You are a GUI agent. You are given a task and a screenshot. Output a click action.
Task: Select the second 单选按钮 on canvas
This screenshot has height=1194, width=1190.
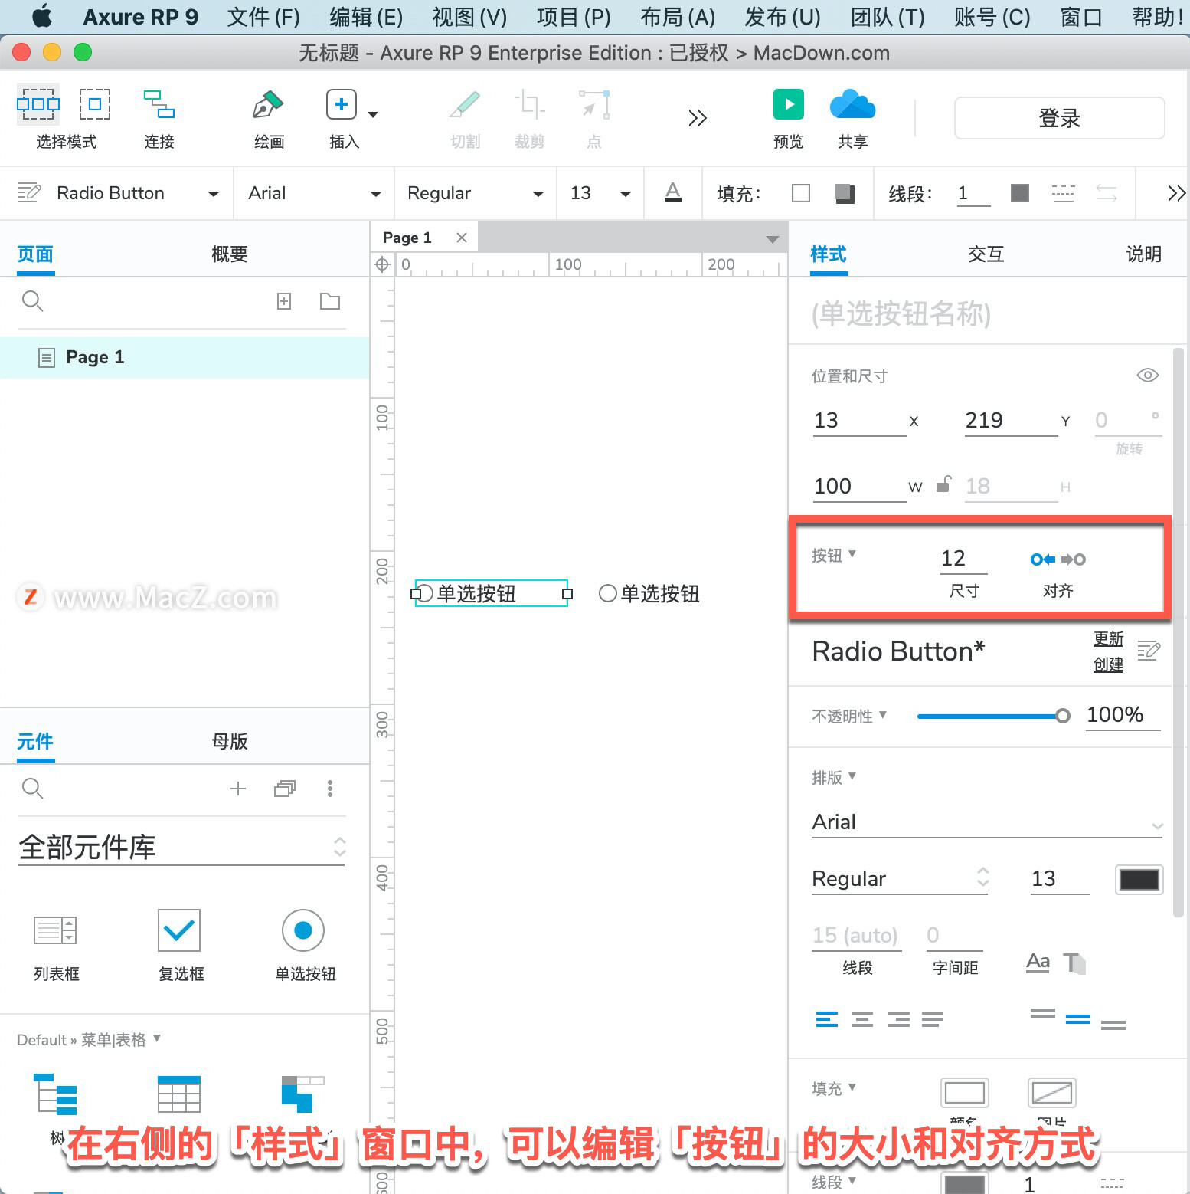tap(649, 594)
